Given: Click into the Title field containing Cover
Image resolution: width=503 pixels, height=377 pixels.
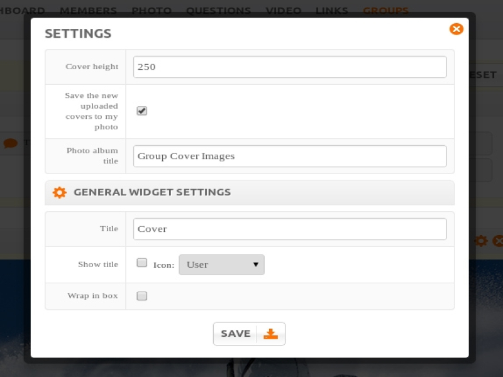Looking at the screenshot, I should point(290,229).
